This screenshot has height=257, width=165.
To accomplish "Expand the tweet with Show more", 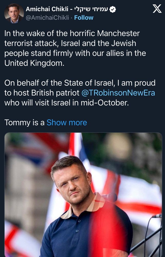I will (67, 123).
